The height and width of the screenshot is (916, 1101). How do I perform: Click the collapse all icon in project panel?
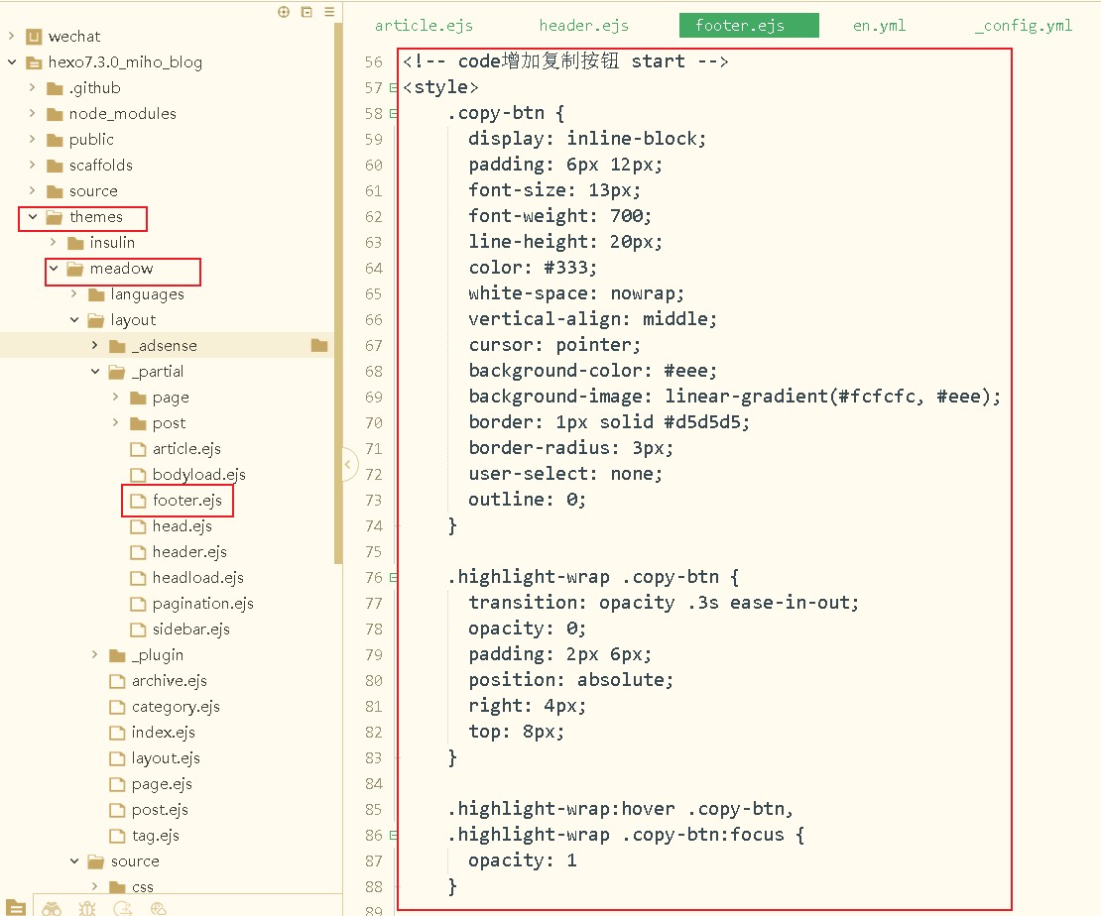tap(306, 12)
